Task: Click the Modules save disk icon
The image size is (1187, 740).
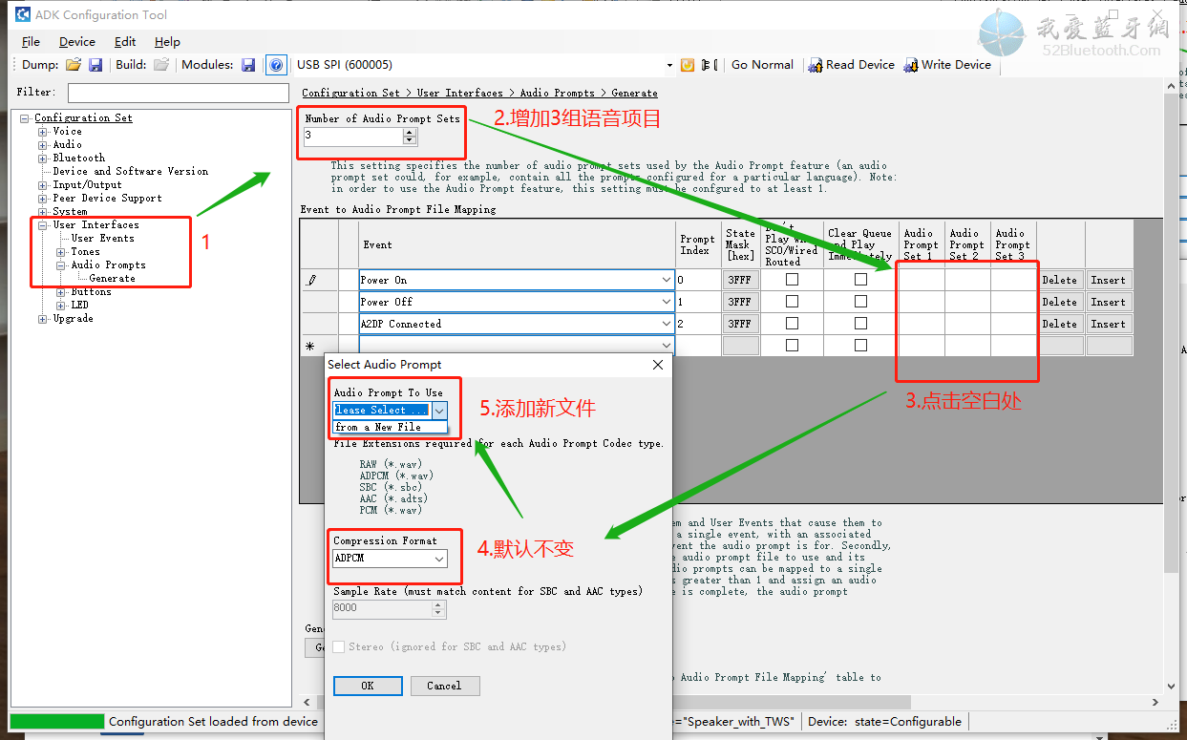Action: [248, 65]
